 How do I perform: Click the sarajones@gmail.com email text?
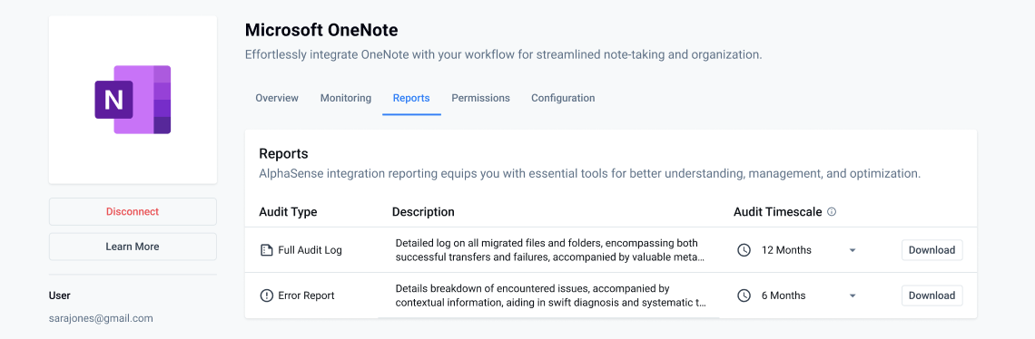(x=101, y=318)
